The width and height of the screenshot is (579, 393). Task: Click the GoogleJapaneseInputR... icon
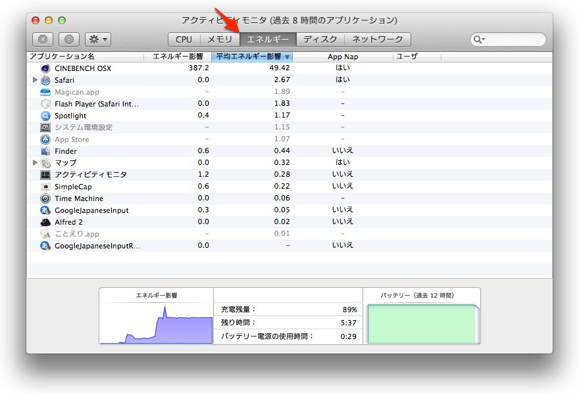tap(45, 246)
